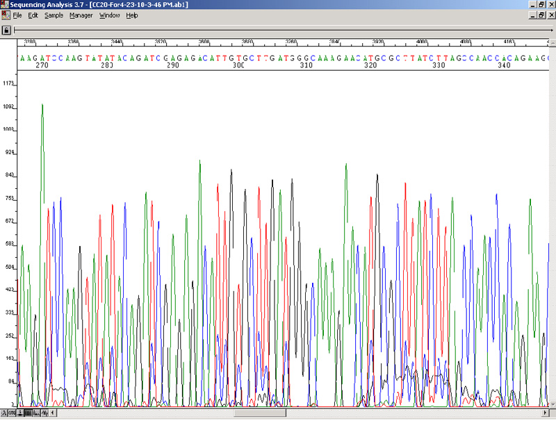Click base position label 290

coord(173,65)
